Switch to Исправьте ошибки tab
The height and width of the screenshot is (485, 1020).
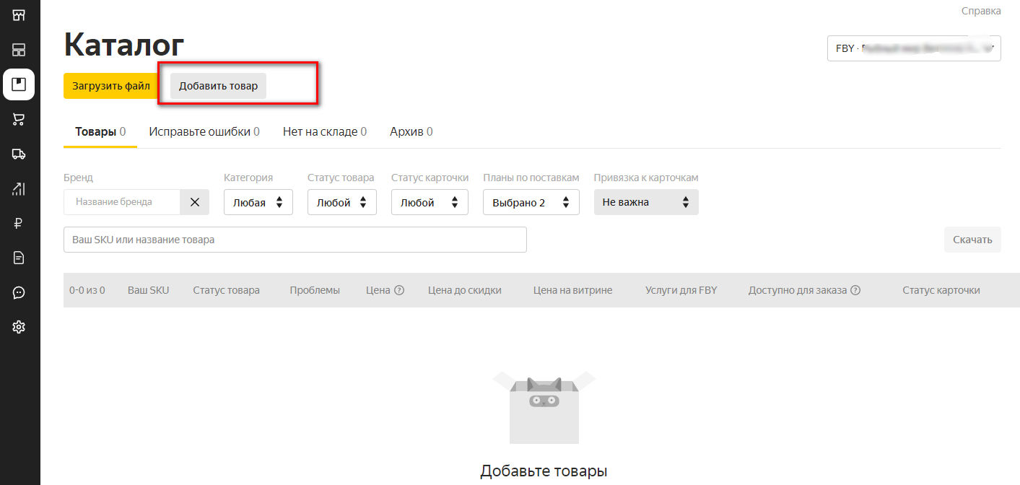coord(204,131)
